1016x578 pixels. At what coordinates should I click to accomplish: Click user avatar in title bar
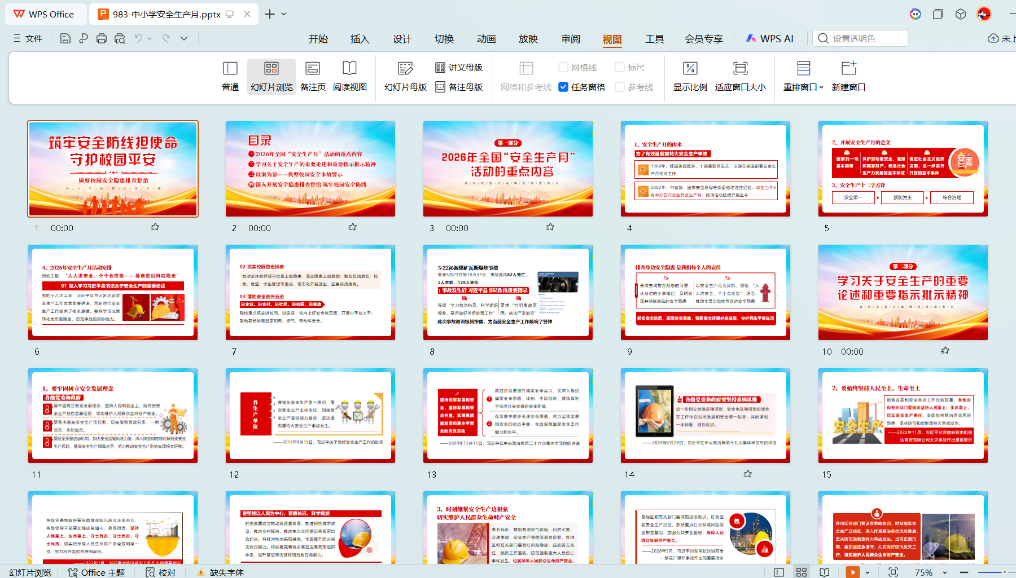point(984,14)
